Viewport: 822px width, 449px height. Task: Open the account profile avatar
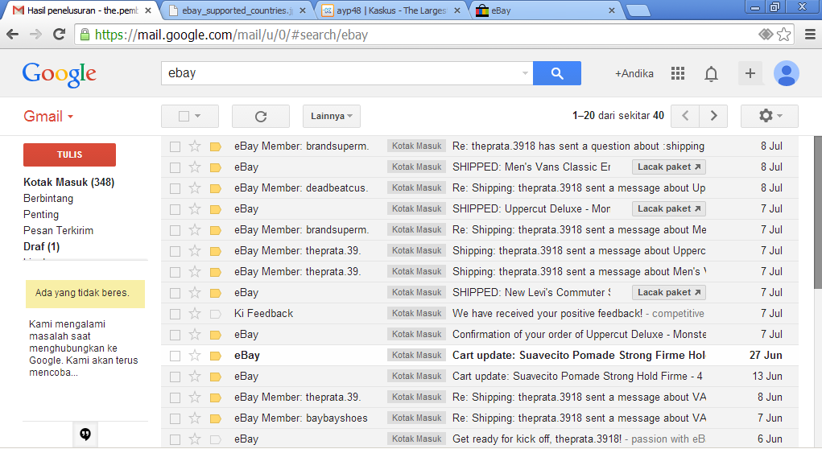787,73
